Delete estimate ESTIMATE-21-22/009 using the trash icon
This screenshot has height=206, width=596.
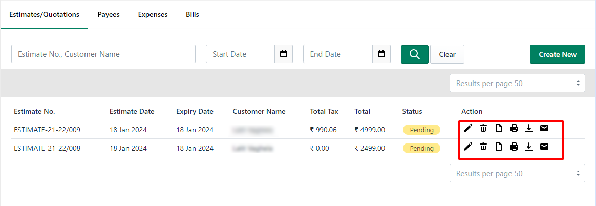click(x=483, y=129)
